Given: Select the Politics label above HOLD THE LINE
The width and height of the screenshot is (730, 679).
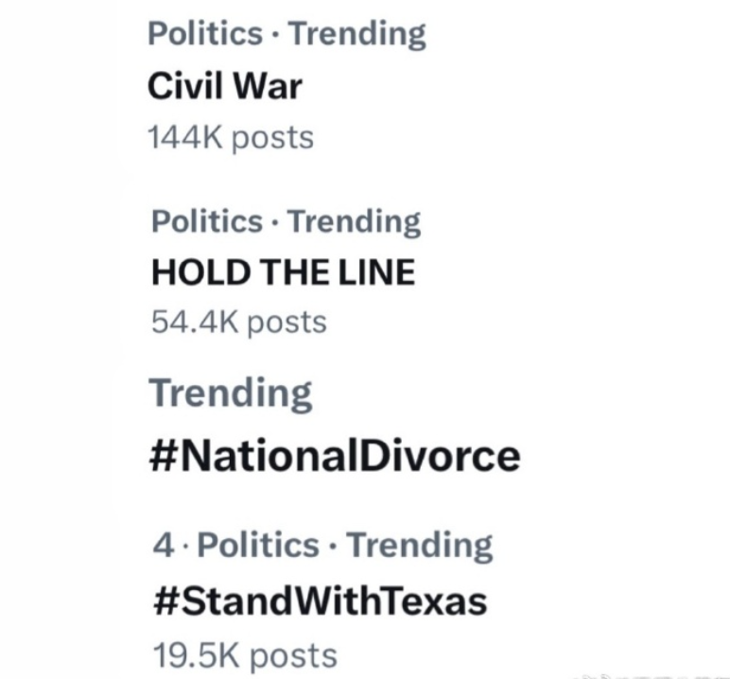Looking at the screenshot, I should point(207,221).
